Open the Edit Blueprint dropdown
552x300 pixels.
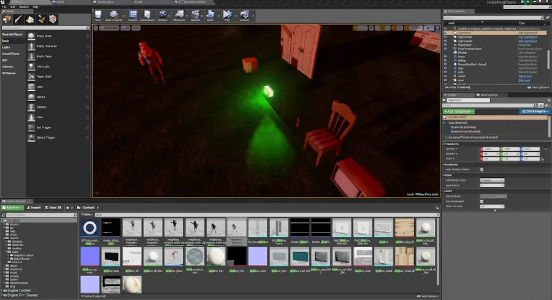[534, 112]
